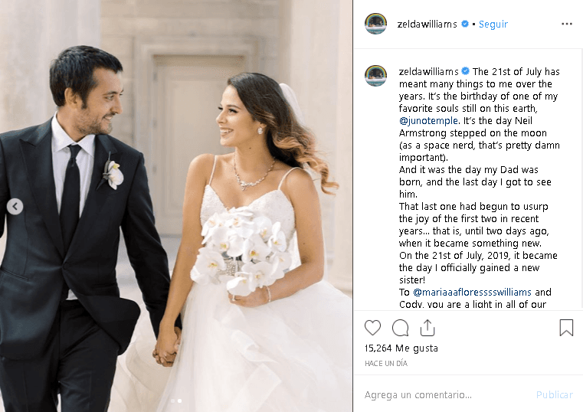Click the avatar beside the caption
Image resolution: width=583 pixels, height=412 pixels.
(375, 75)
